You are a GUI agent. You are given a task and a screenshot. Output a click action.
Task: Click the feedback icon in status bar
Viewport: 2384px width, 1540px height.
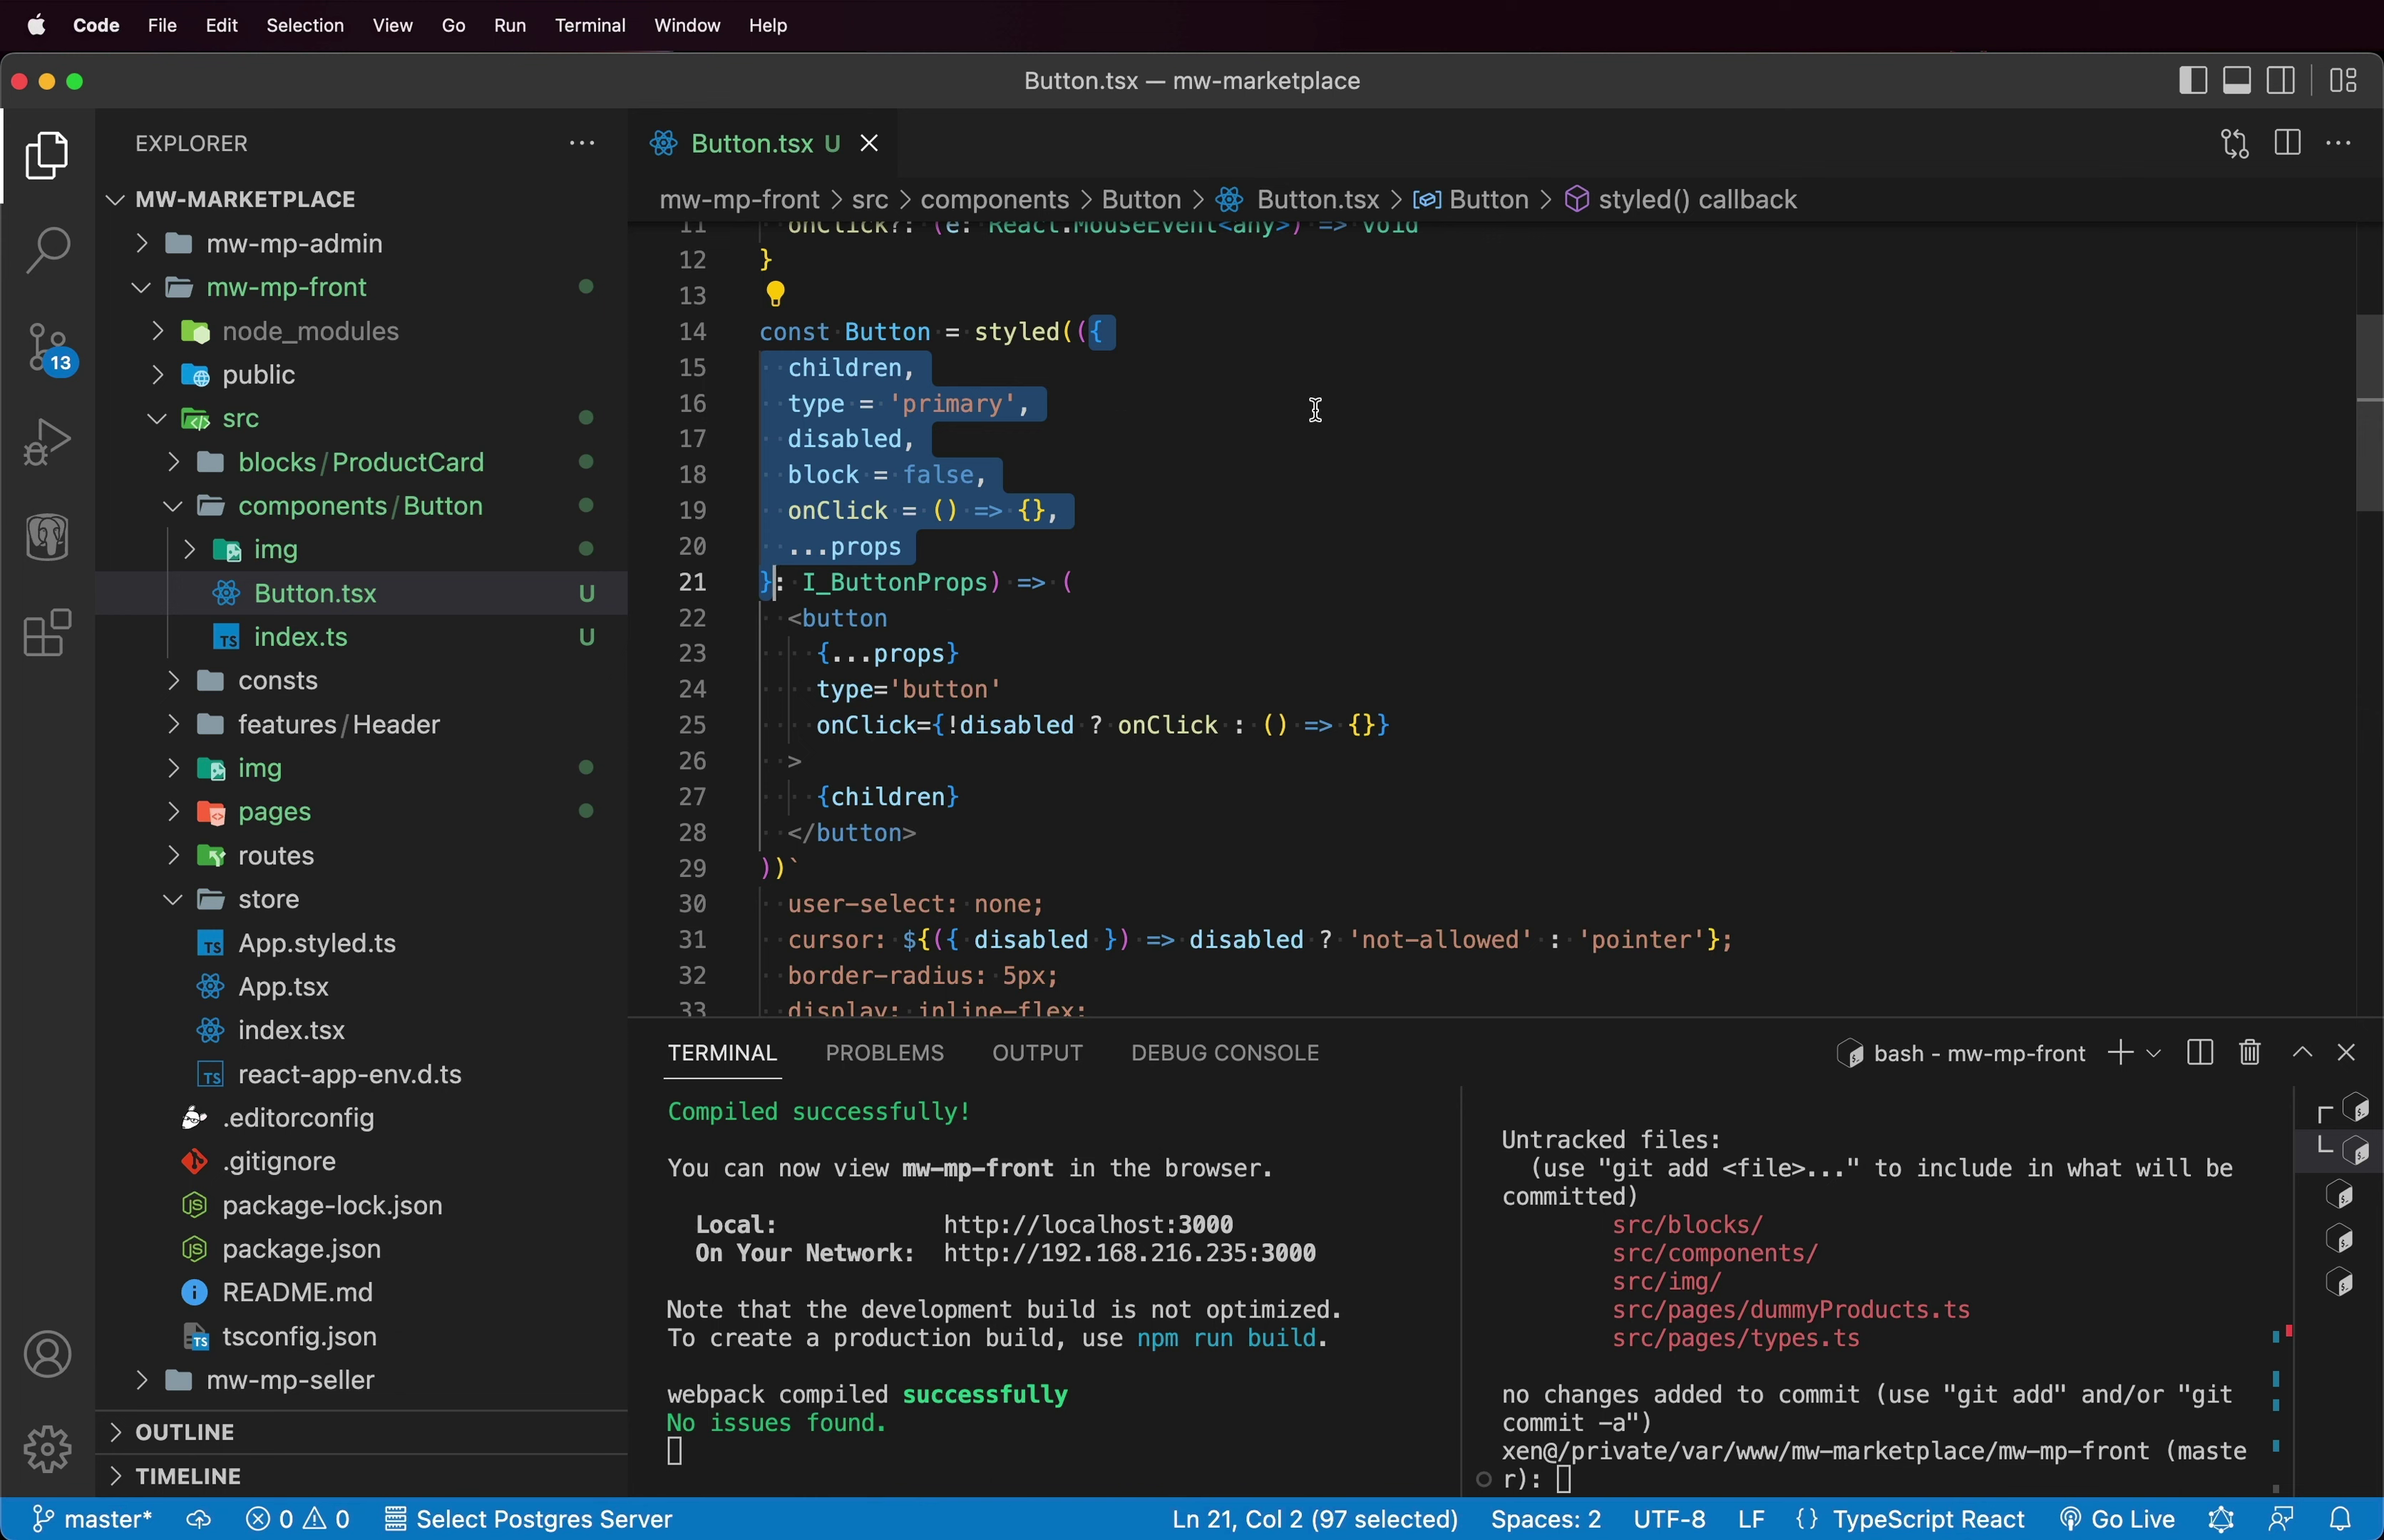2281,1519
